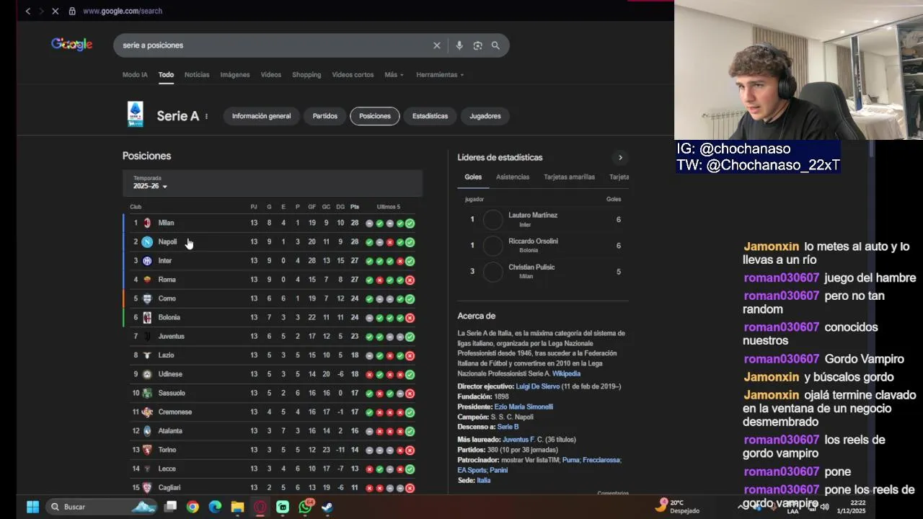This screenshot has width=923, height=519.
Task: Click the Bolonia club crest
Action: (x=147, y=317)
